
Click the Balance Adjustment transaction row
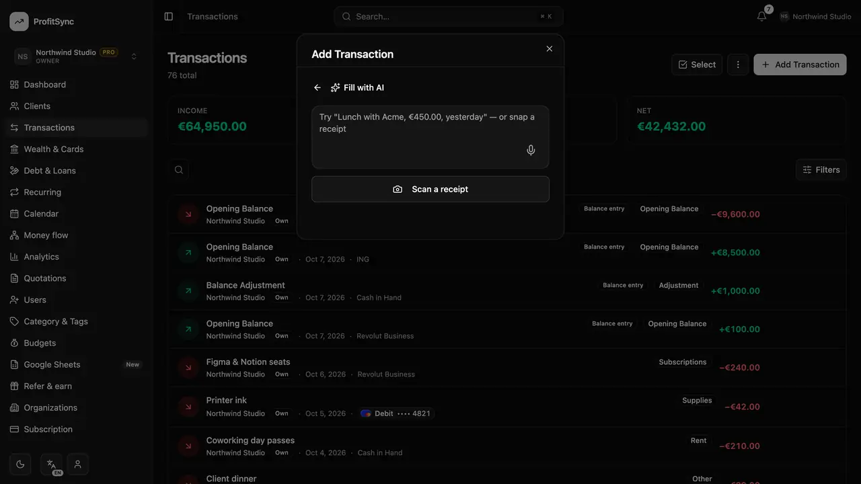point(507,291)
